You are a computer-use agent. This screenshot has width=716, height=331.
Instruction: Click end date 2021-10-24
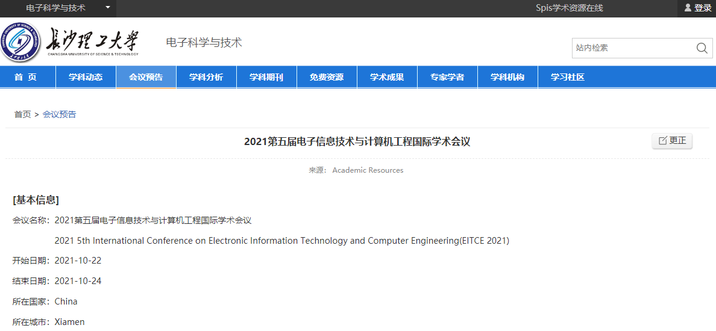[78, 281]
